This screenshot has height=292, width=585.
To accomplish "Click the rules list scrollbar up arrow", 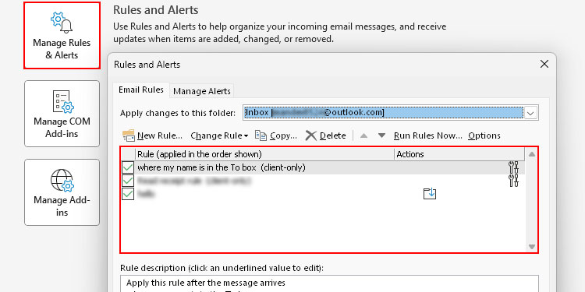I will click(532, 154).
